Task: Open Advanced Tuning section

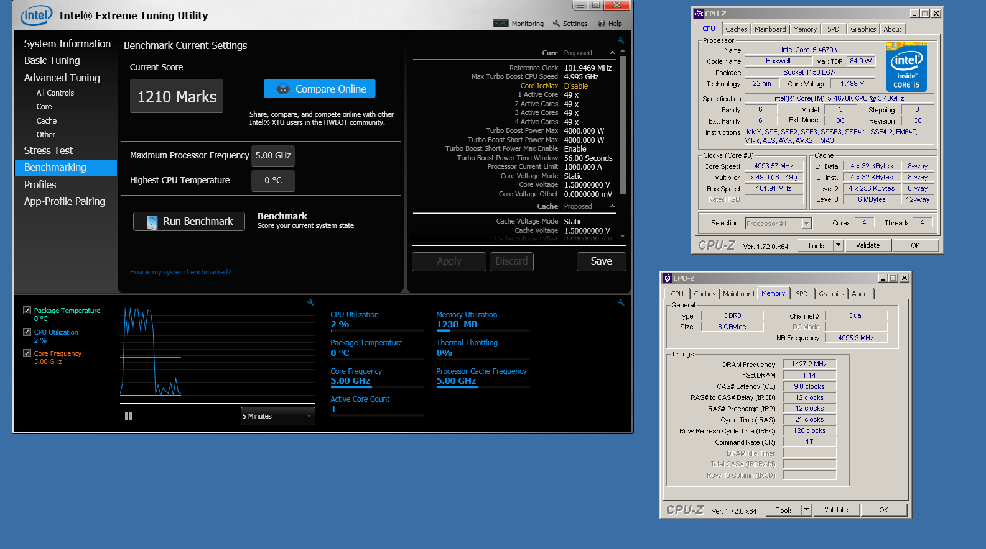Action: pos(62,78)
